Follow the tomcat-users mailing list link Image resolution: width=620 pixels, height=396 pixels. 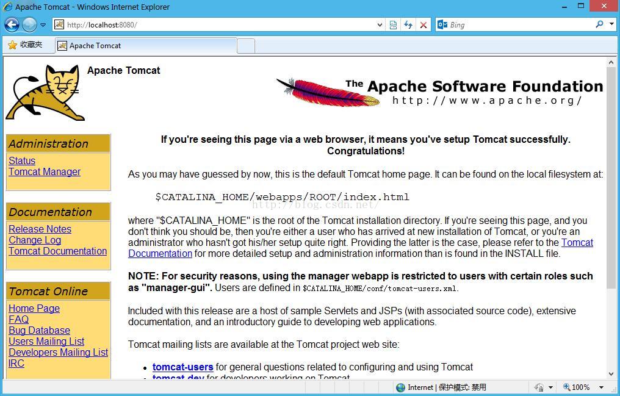tap(182, 367)
